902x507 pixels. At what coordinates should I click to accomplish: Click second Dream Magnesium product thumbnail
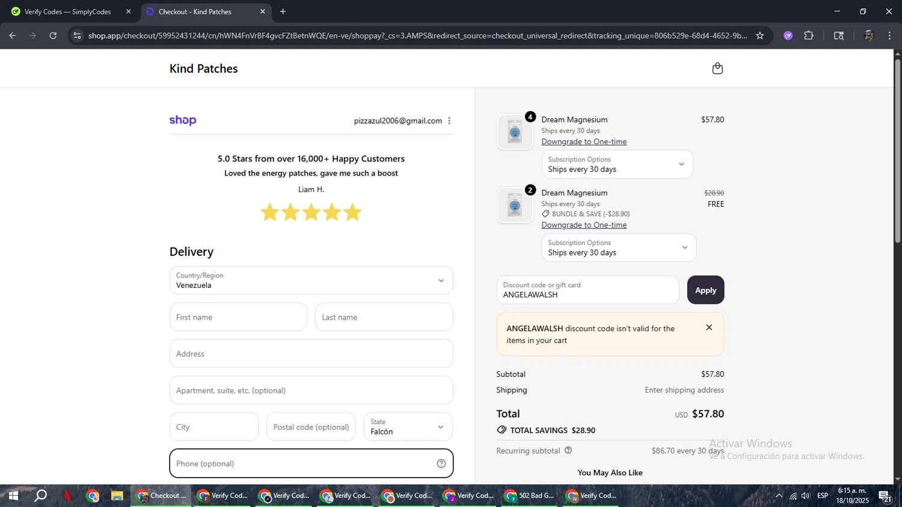515,205
